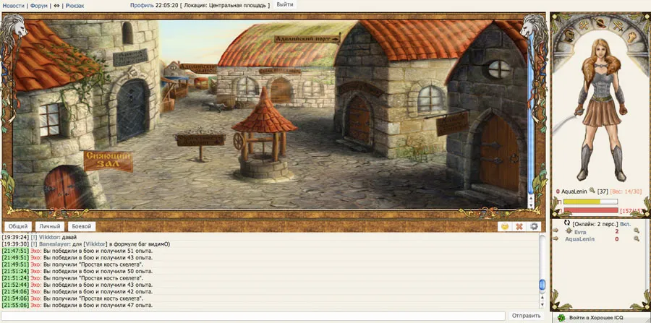Click the Локация: Центральная площадь text
This screenshot has width=651, height=323.
226,5
